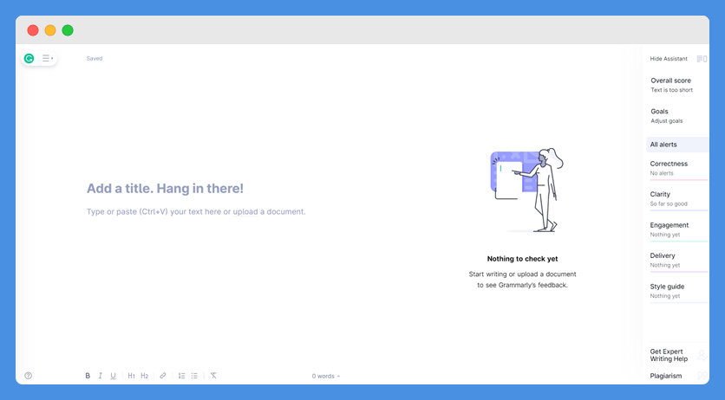Click the green maximize window button
The image size is (725, 400).
tap(68, 30)
